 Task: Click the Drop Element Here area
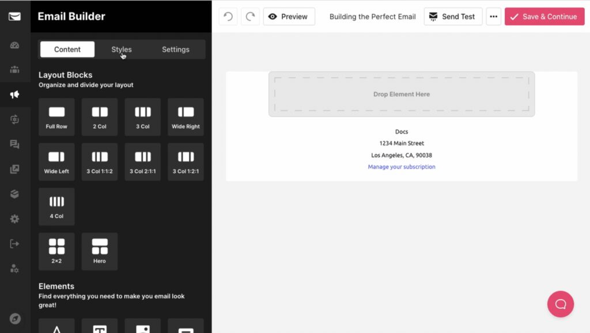402,94
